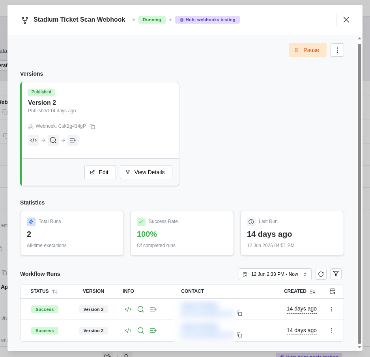Image resolution: width=370 pixels, height=357 pixels.
Task: Click the Last Run clock icon
Action: tap(251, 222)
